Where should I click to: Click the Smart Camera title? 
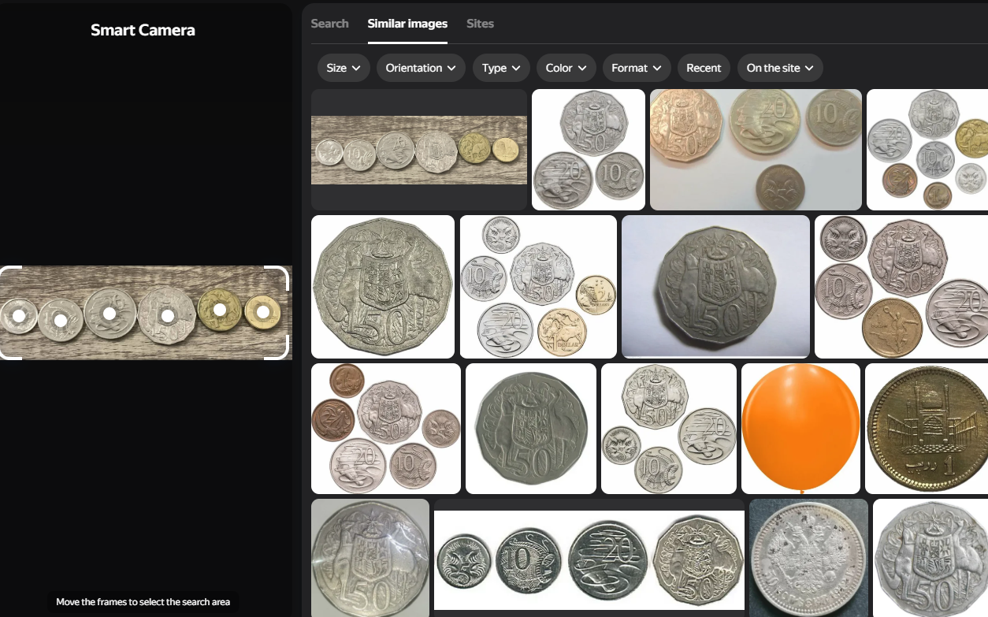point(143,30)
